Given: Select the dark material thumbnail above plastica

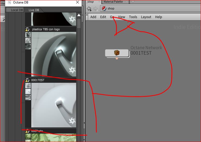Looking at the screenshot, I should point(54,19).
